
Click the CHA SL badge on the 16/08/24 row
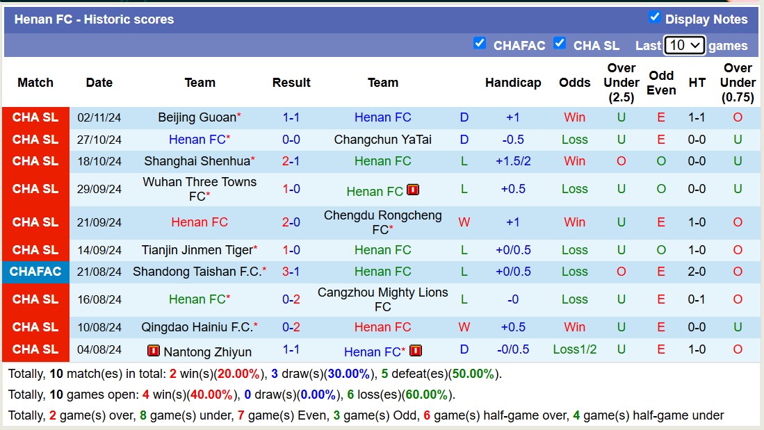[x=35, y=299]
